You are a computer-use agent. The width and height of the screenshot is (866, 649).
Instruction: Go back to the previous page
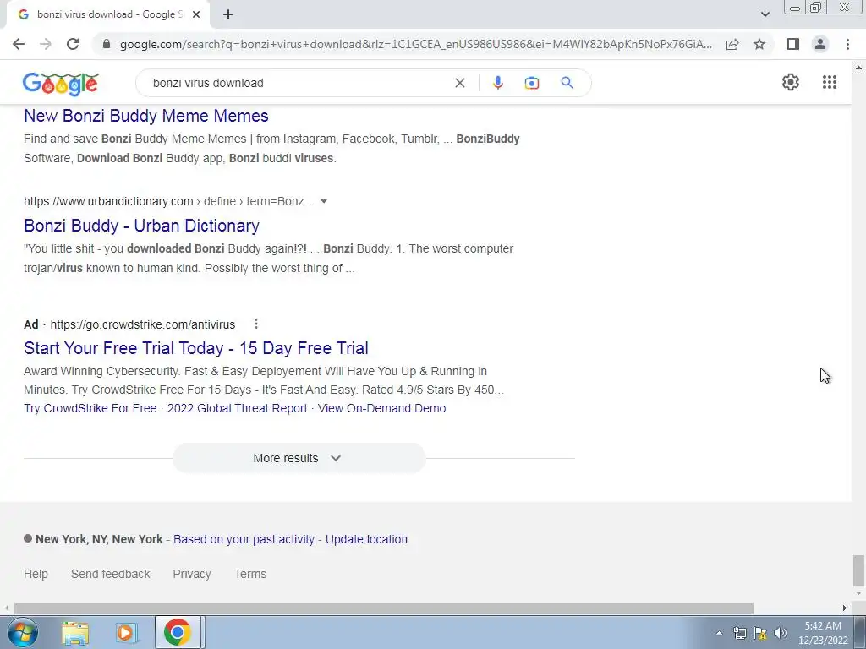[19, 44]
